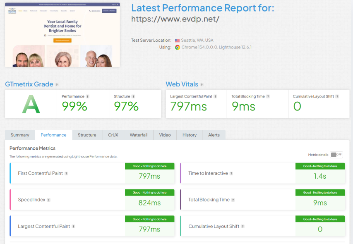Switch to the Summary tab

point(20,135)
